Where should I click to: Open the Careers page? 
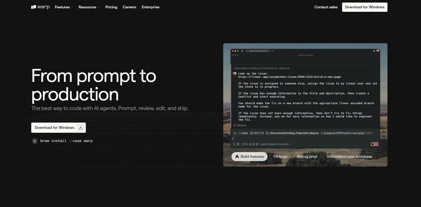[x=129, y=7]
